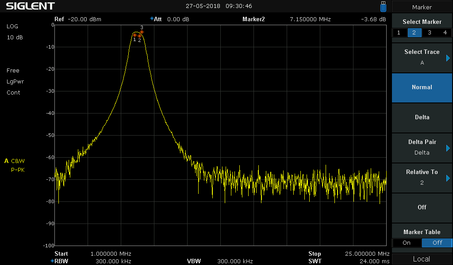The height and width of the screenshot is (265, 453).
Task: Click the 10 dB scale division label
Action: [15, 37]
